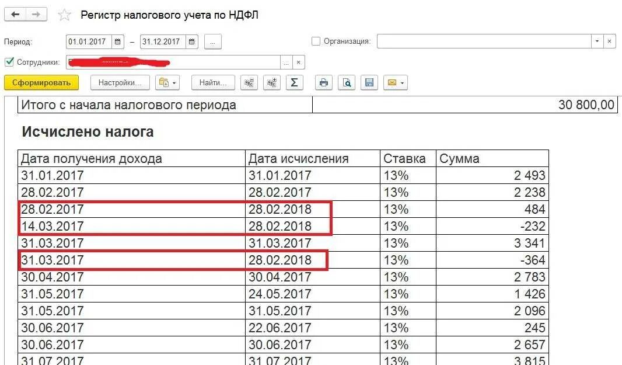Expand all groups icon

point(272,82)
